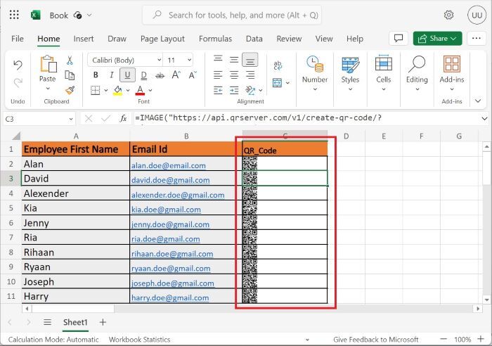This screenshot has height=346, width=492.
Task: Expand the font color dropdown arrow
Action: (x=150, y=91)
